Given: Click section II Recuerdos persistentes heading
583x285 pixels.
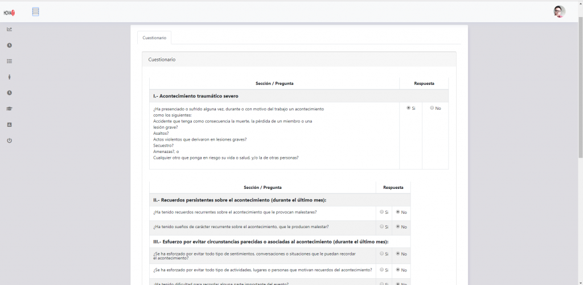Looking at the screenshot, I should click(x=240, y=200).
